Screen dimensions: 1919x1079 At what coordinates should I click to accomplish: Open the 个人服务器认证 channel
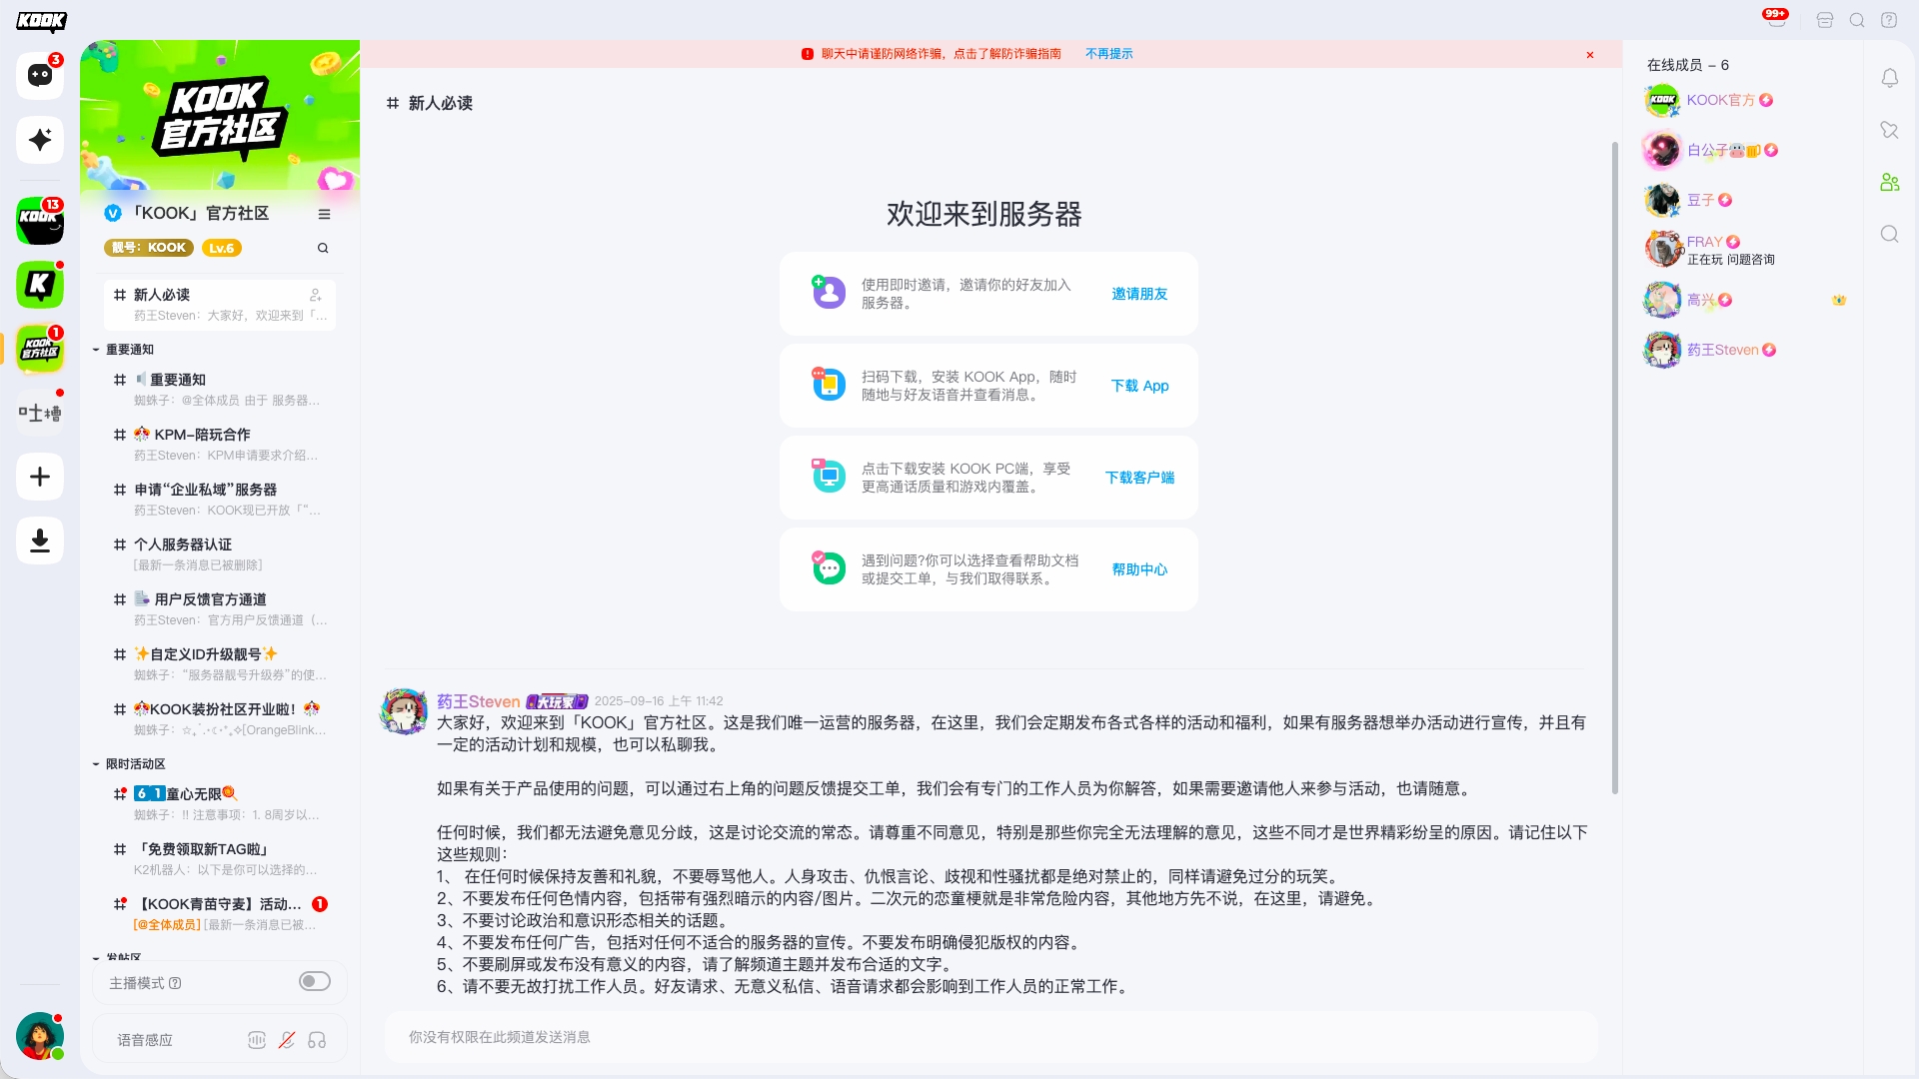[x=220, y=554]
